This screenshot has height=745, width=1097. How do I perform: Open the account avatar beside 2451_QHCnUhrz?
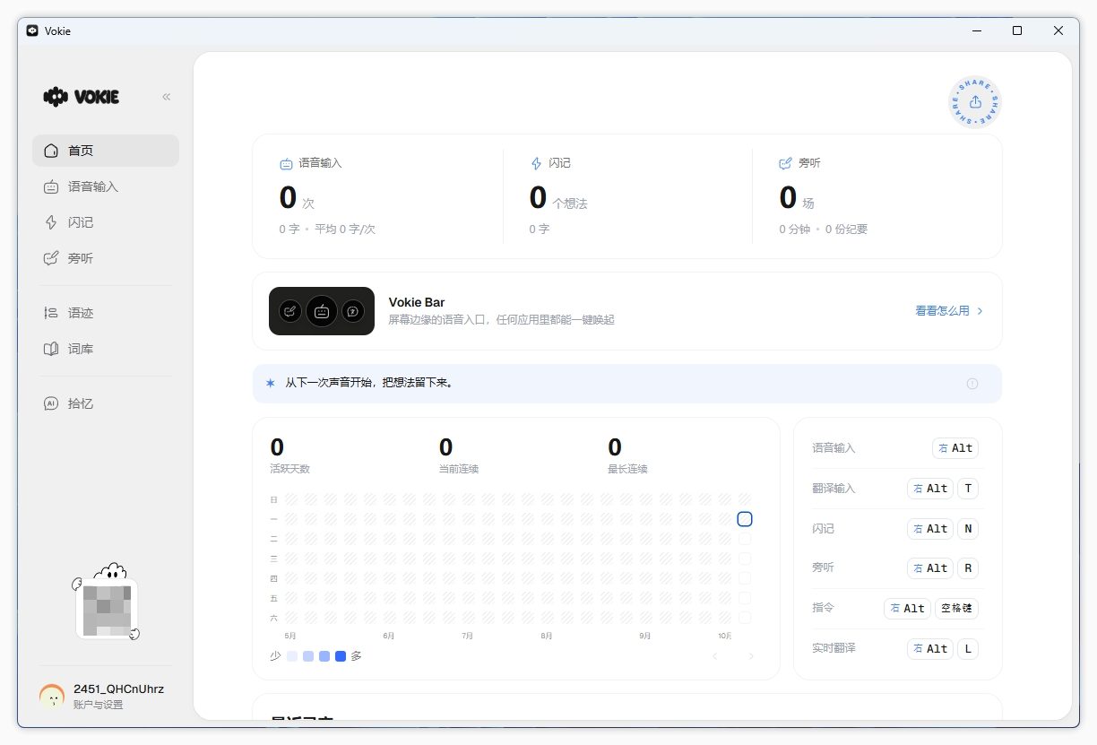coord(52,697)
